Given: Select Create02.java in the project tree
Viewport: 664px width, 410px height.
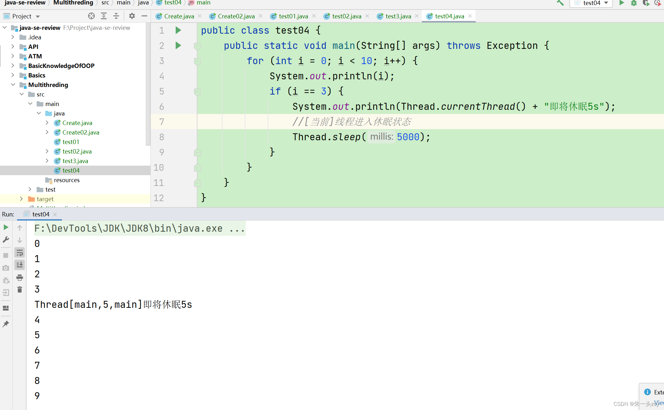Looking at the screenshot, I should 81,132.
